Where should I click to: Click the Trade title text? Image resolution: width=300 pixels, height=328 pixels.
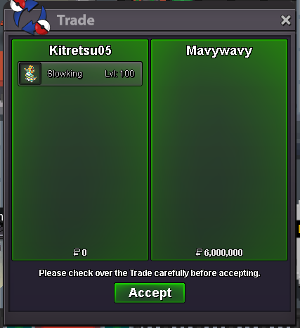pos(76,20)
